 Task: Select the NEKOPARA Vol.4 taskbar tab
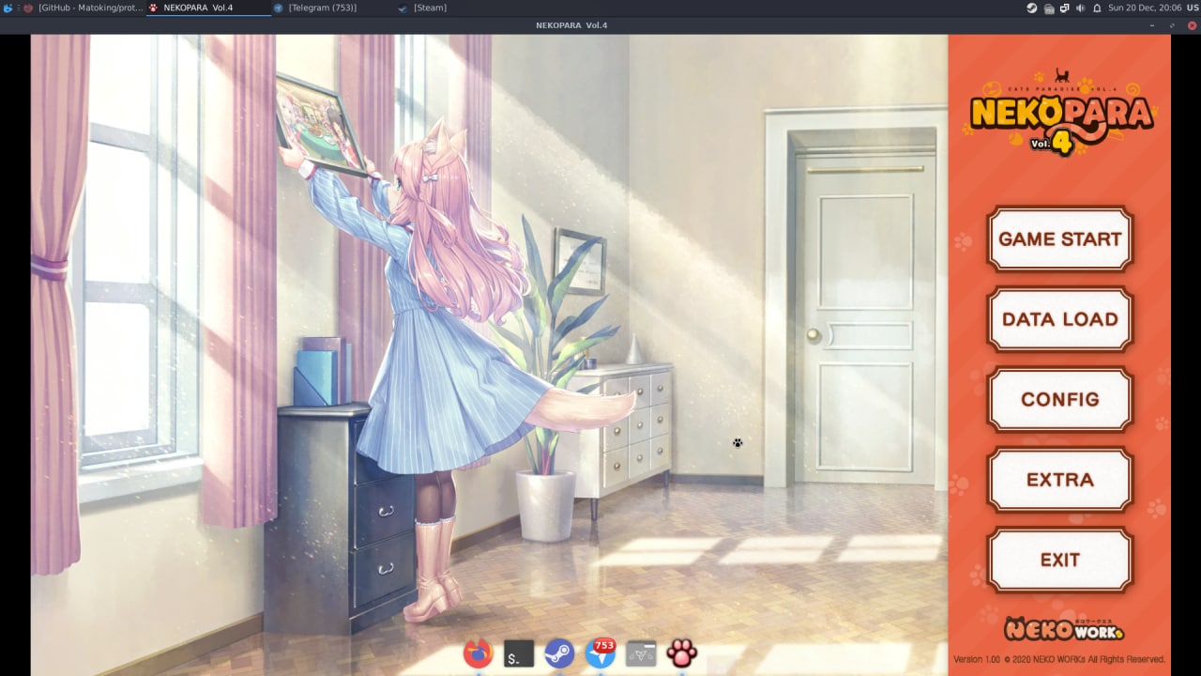(x=208, y=8)
